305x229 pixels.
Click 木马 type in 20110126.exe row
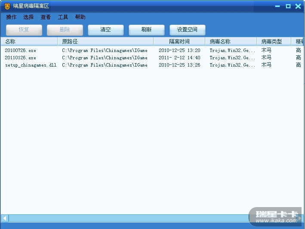click(x=266, y=58)
